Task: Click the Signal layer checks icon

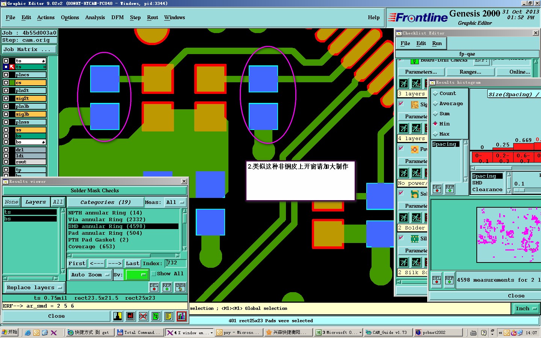Action: tap(414, 104)
